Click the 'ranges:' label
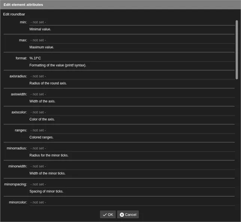The image size is (241, 222). click(21, 130)
